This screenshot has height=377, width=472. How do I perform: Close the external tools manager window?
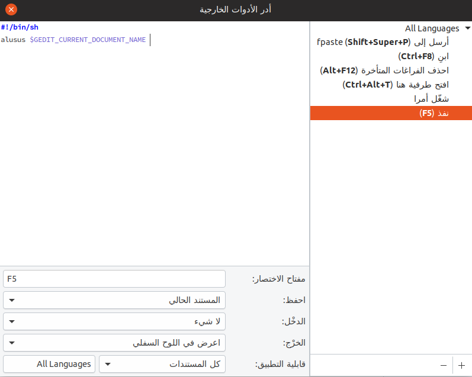tap(11, 9)
